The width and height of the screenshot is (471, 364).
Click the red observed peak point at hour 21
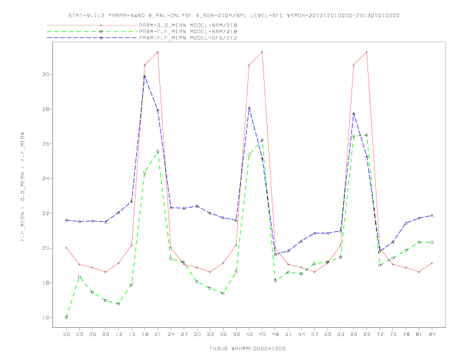158,52
